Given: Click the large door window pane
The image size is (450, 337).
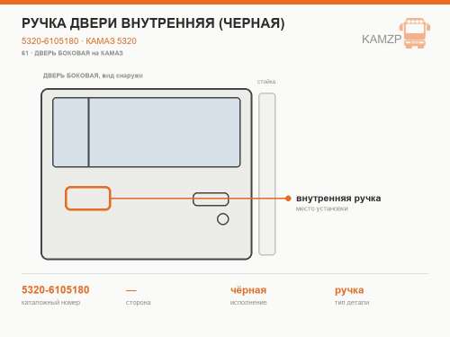Looking at the screenshot, I should pyautogui.click(x=165, y=132).
